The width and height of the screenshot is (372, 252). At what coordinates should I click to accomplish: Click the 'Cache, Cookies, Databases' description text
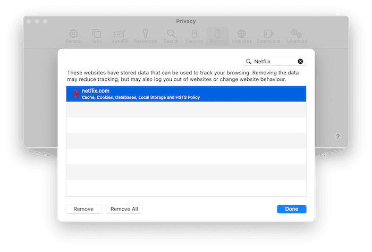coord(141,97)
